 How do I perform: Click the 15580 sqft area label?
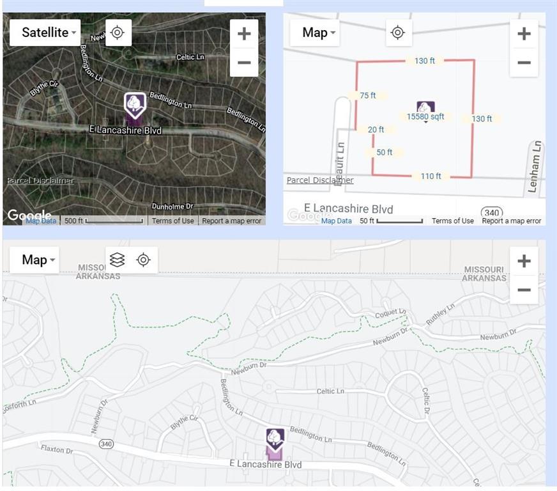point(425,116)
